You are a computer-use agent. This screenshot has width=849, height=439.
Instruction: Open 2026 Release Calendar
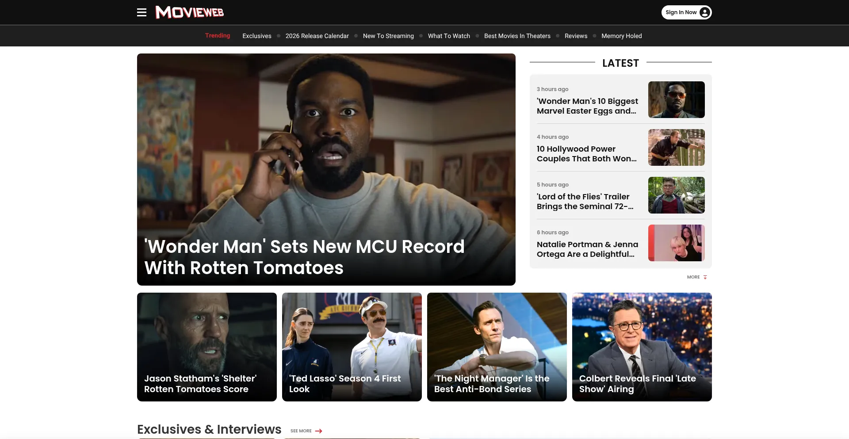(317, 36)
